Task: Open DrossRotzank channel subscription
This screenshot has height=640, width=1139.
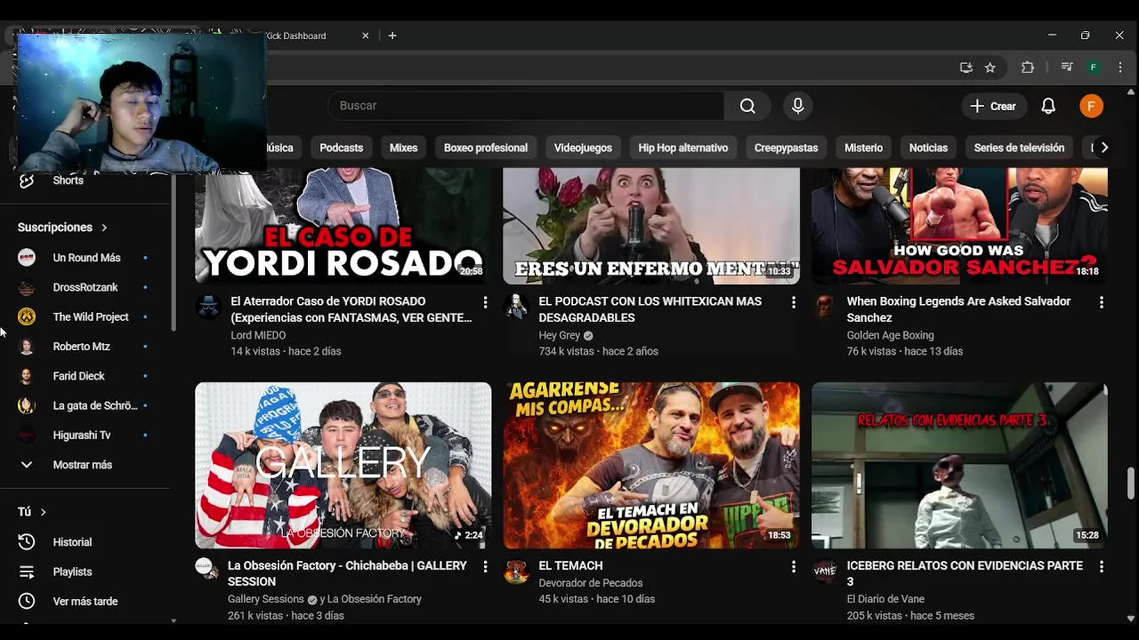Action: click(85, 287)
